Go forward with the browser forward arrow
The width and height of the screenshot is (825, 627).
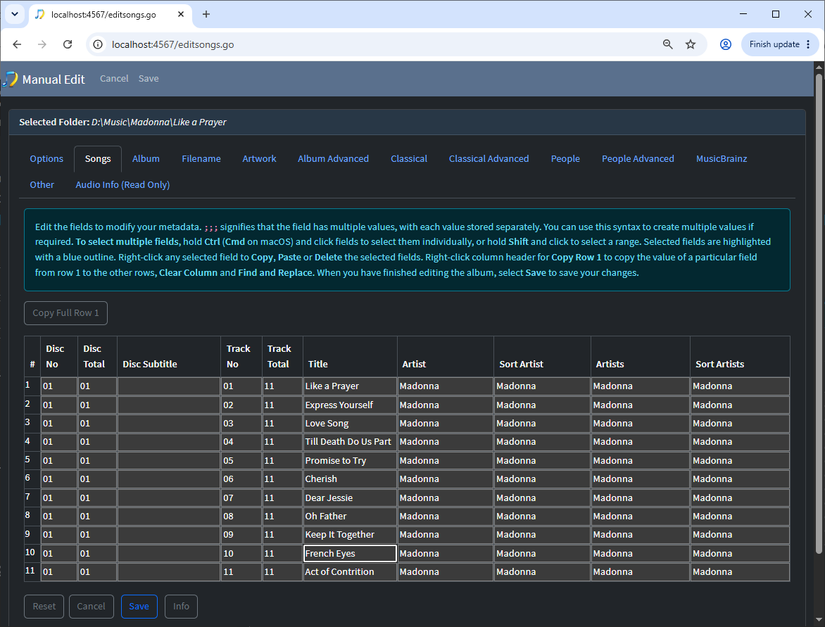[42, 45]
